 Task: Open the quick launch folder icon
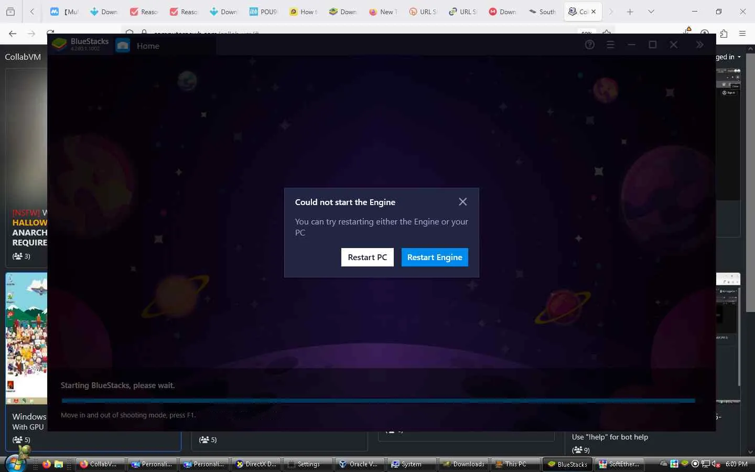59,464
